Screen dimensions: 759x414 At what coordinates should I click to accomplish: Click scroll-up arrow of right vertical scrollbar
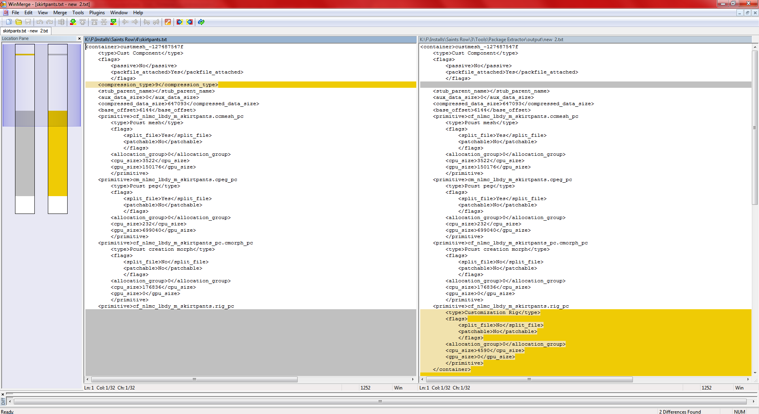click(755, 46)
